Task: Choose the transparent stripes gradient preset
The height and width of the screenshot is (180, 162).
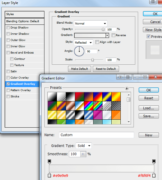Action: (x=107, y=106)
